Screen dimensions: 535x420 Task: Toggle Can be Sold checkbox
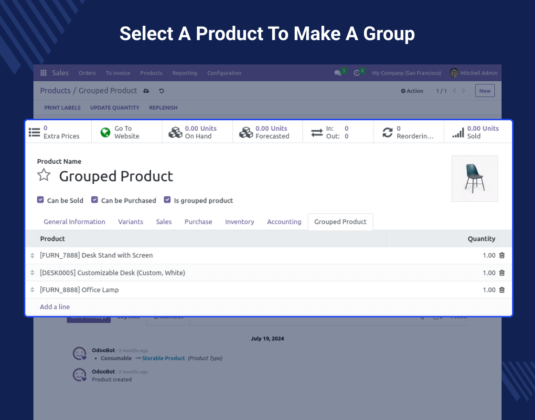(x=40, y=200)
